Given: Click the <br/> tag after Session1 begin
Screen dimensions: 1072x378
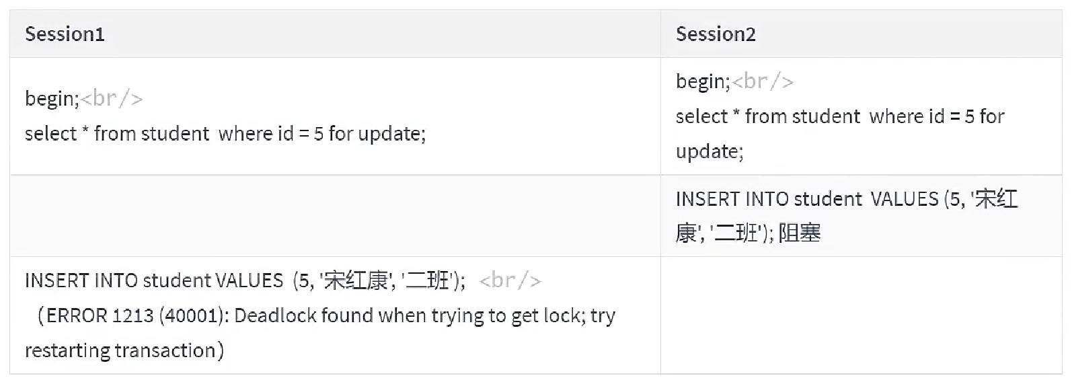Looking at the screenshot, I should [112, 99].
